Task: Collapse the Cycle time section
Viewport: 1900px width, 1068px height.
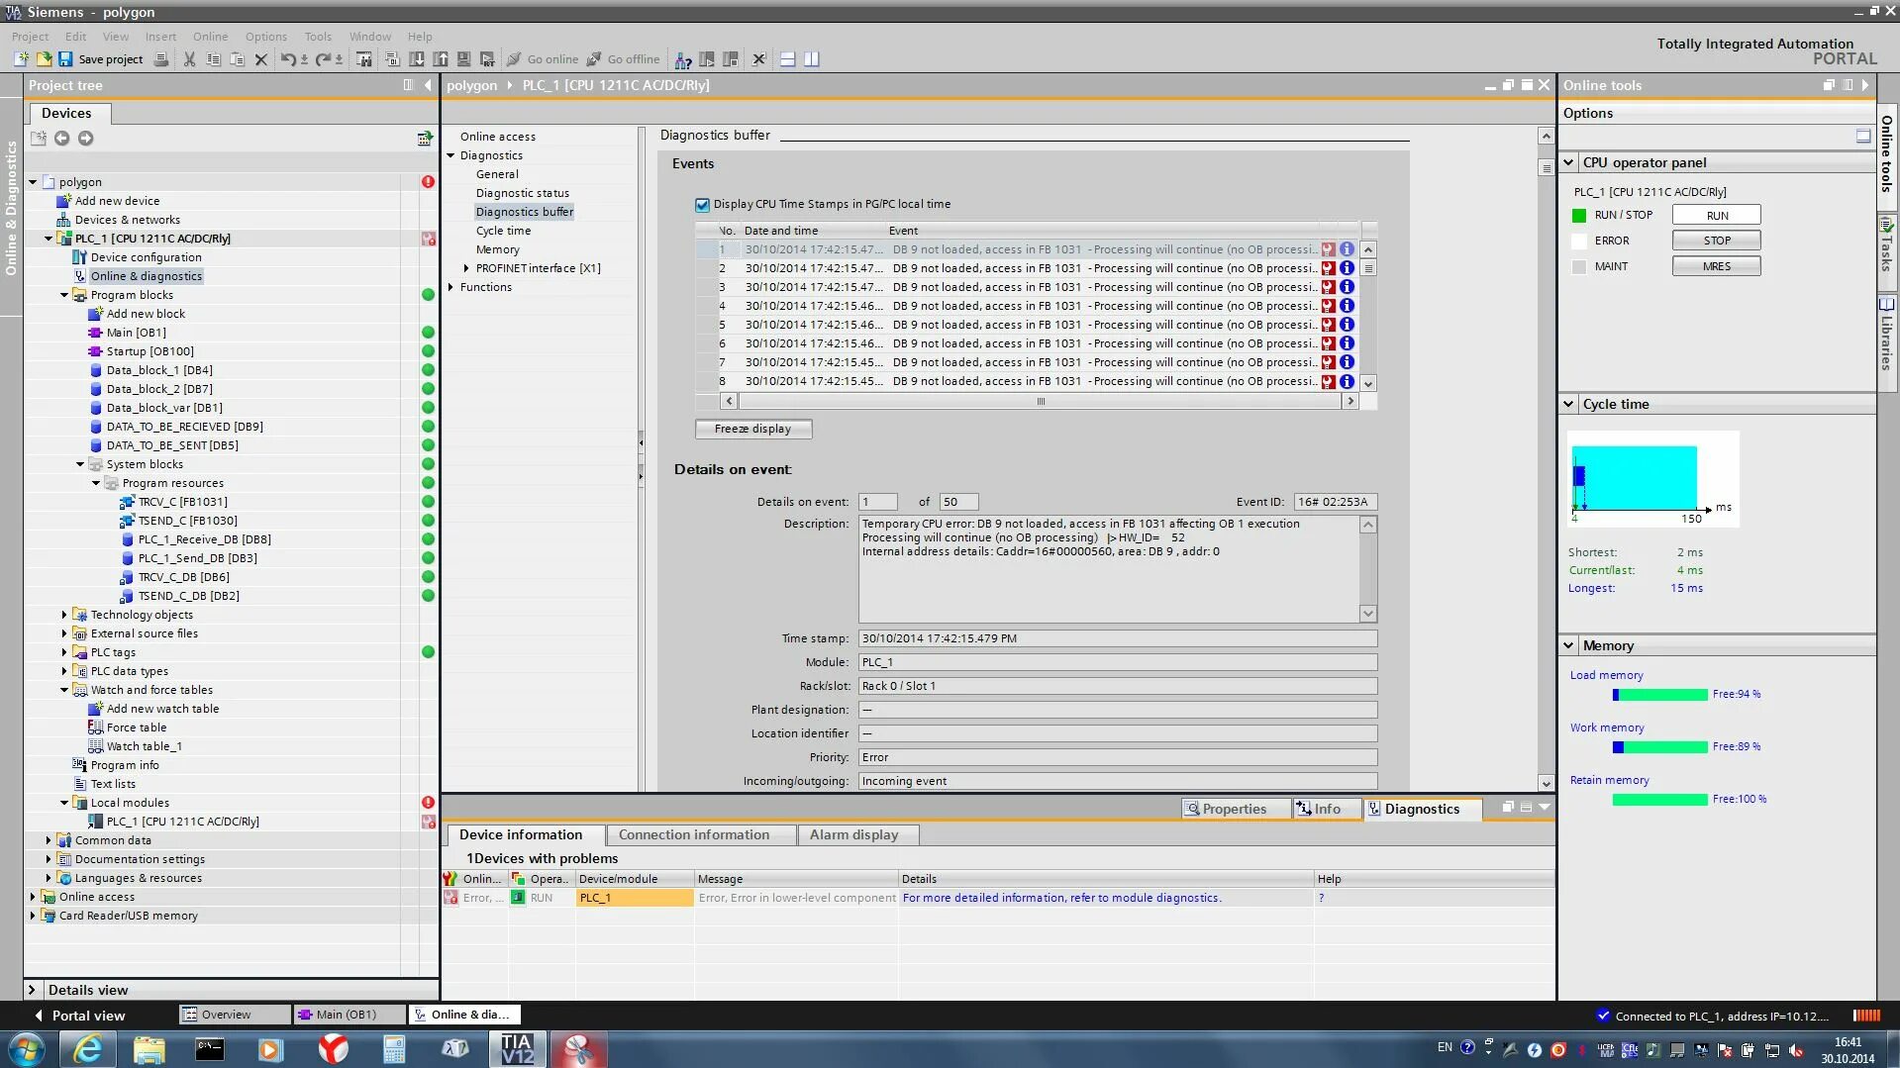Action: coord(1569,404)
